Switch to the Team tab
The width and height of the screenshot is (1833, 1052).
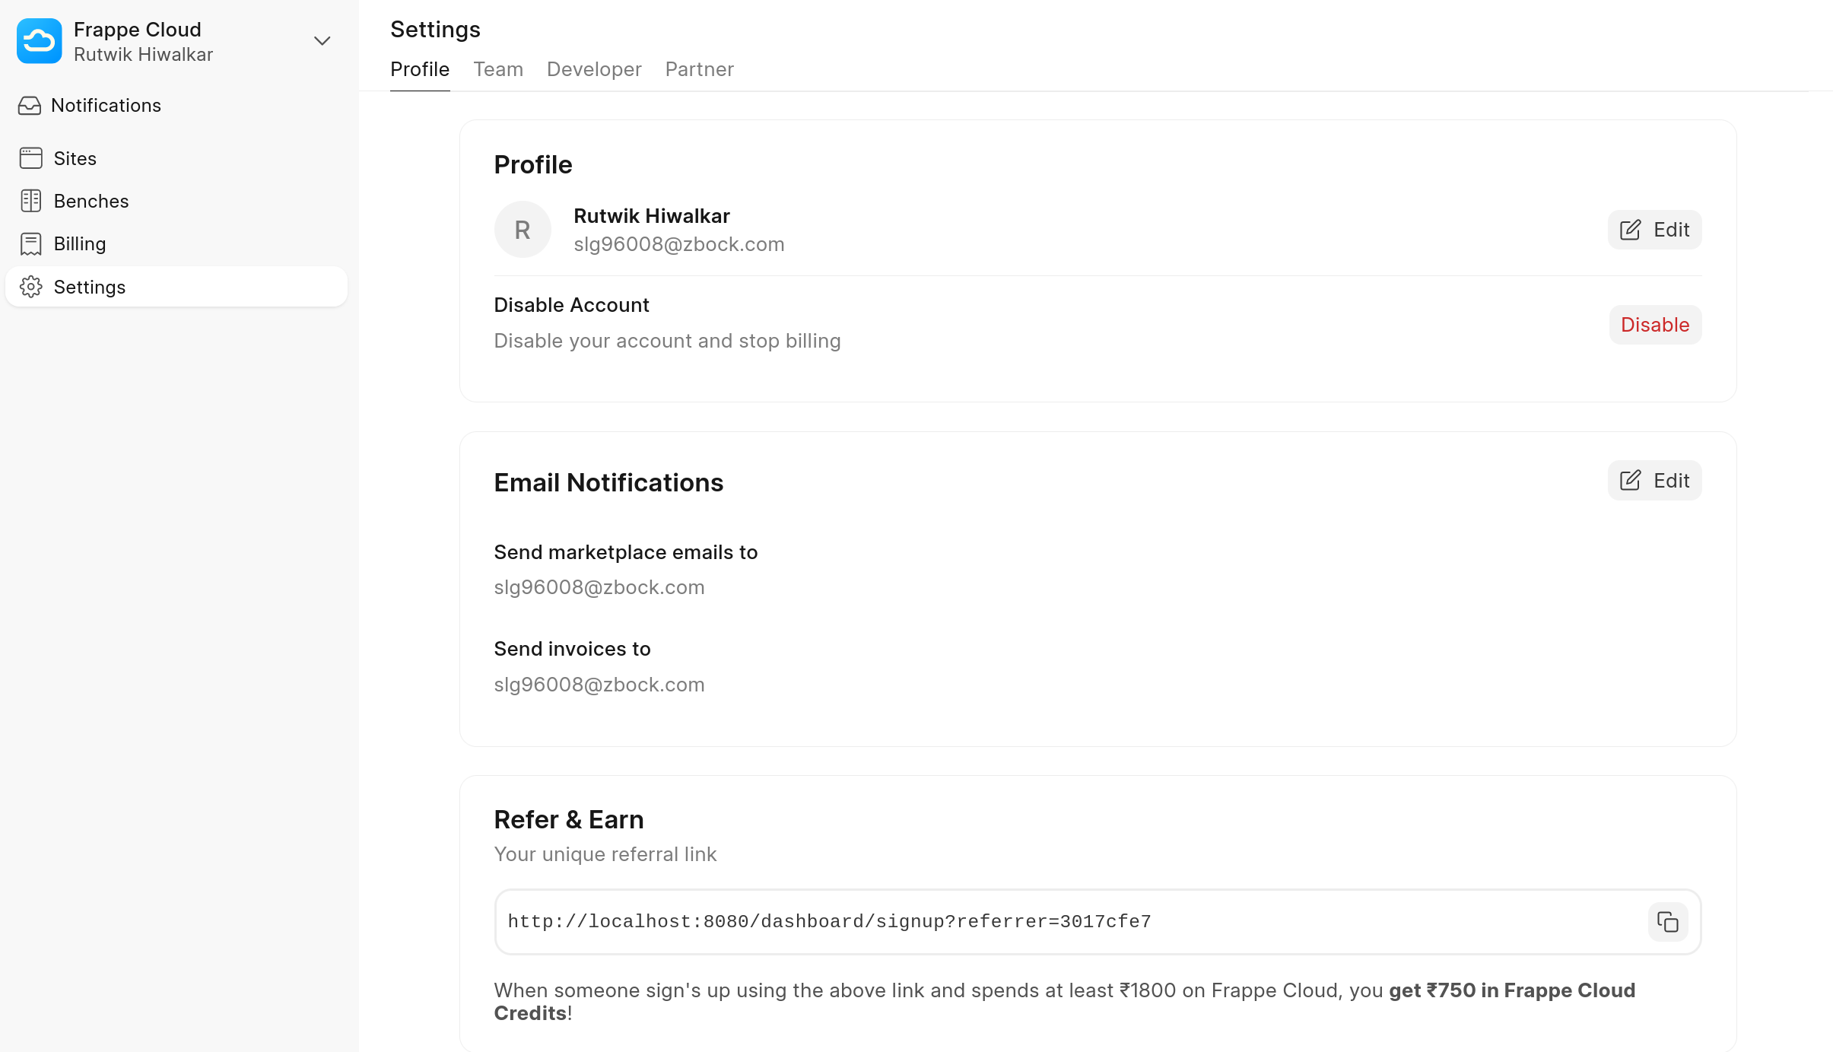tap(498, 69)
